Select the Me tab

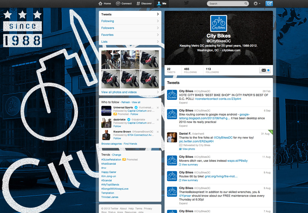[161, 4]
